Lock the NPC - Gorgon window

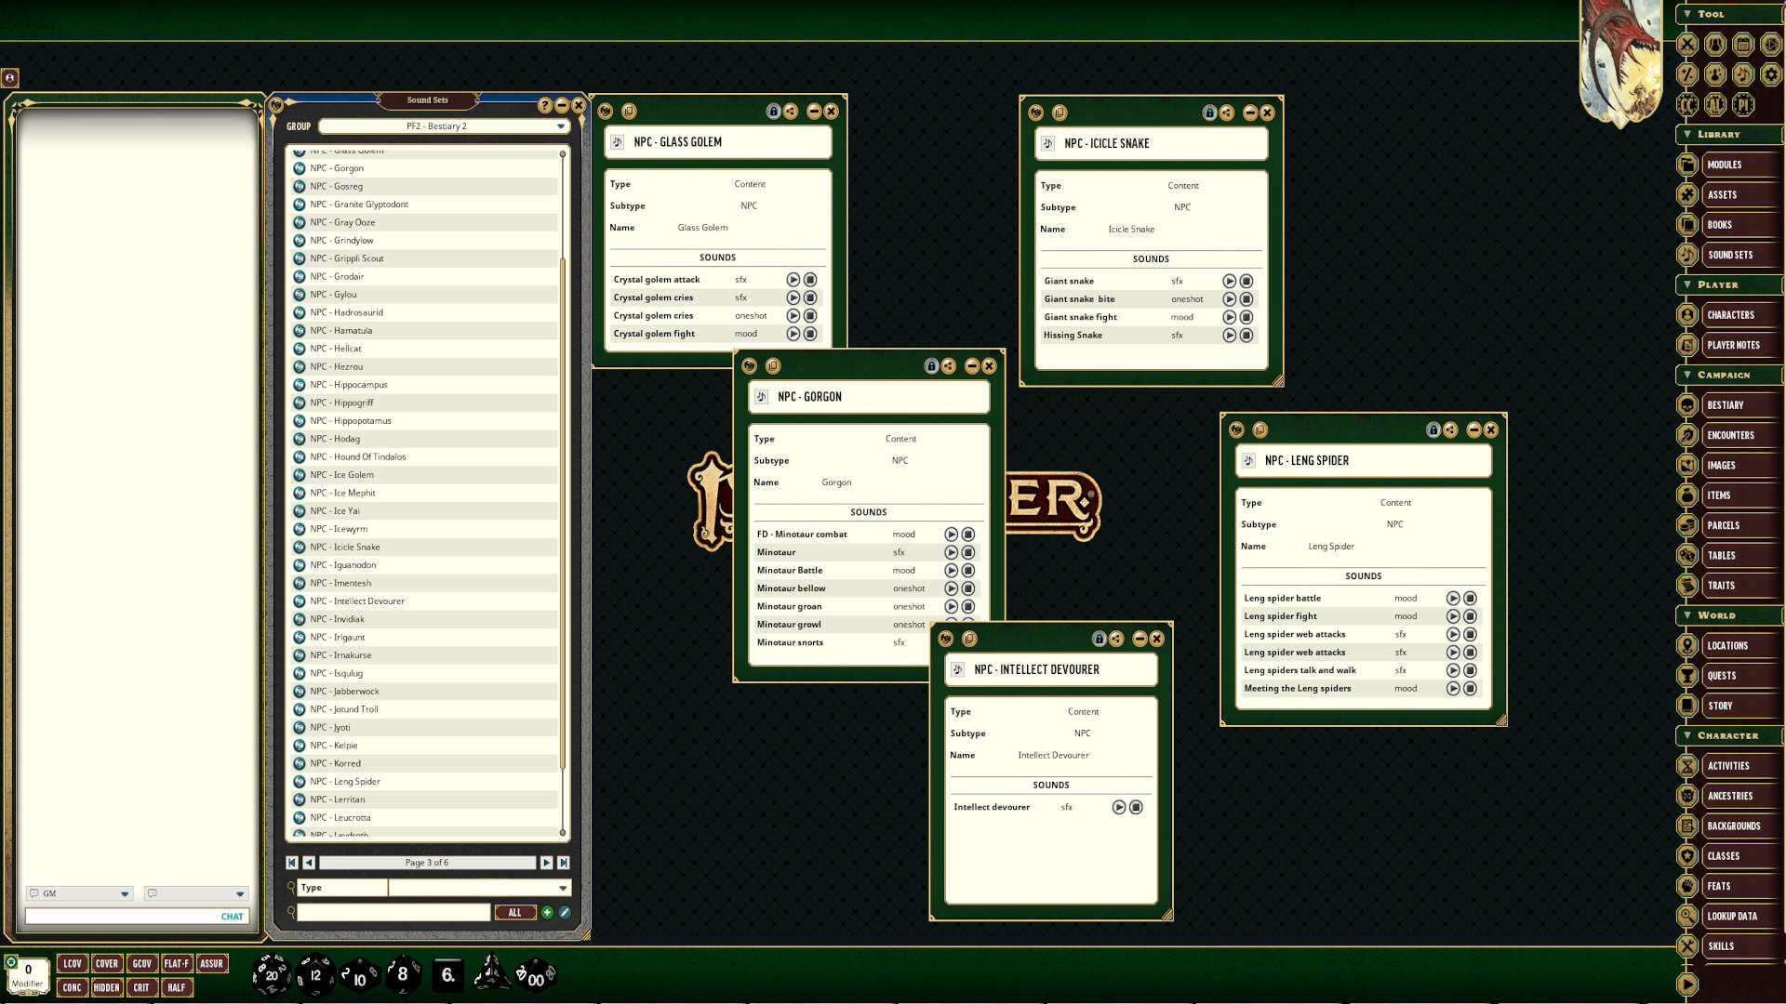coord(931,366)
